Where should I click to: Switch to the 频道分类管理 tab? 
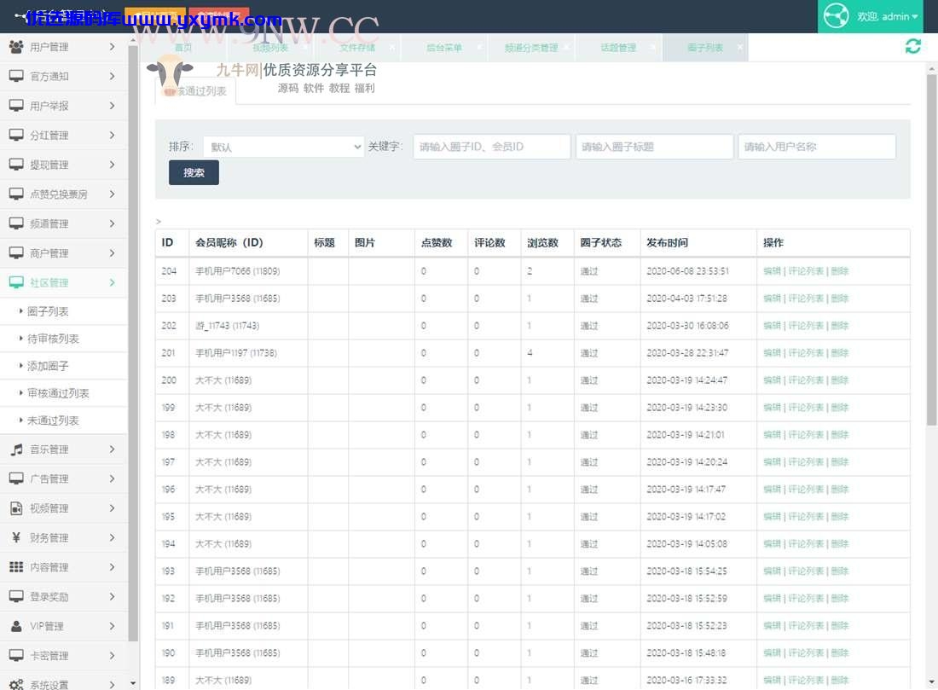point(530,47)
